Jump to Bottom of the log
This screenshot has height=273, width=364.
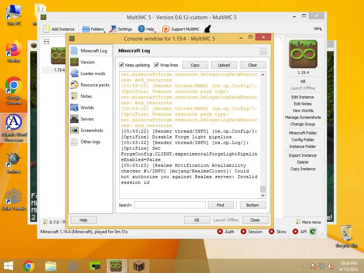(253, 205)
